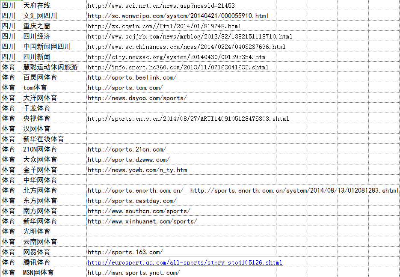Select the sci.net.cn news URL cell
The height and width of the screenshot is (277, 400).
pyautogui.click(x=181, y=6)
